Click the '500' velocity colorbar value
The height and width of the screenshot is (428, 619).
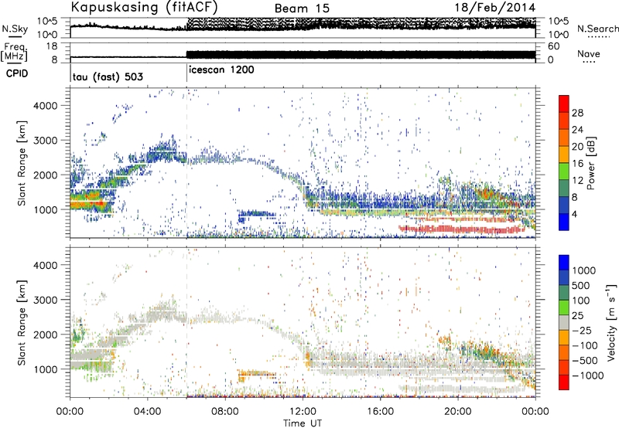[581, 286]
